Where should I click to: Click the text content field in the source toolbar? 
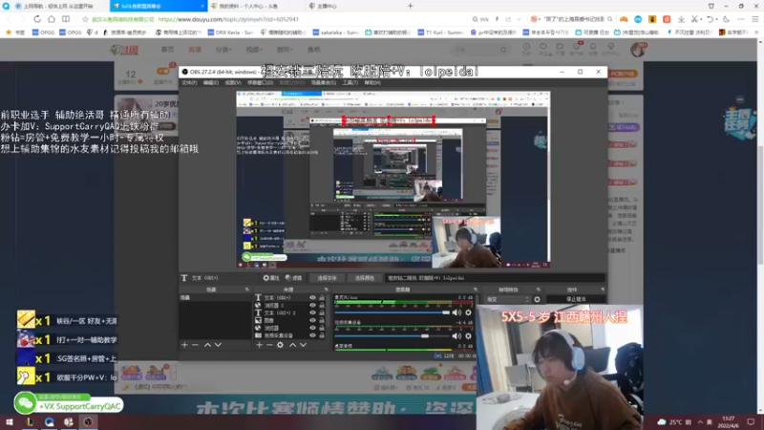pos(495,278)
